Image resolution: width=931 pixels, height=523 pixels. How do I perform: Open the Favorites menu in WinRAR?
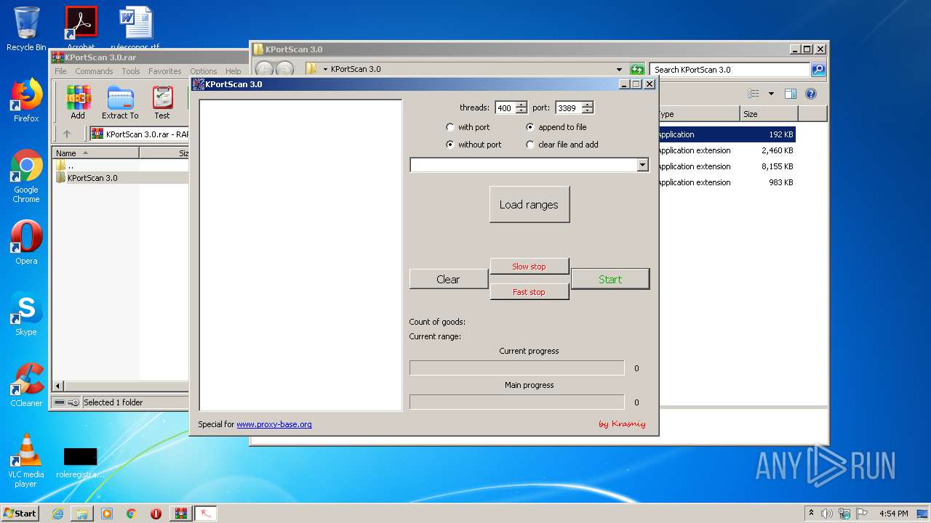click(165, 71)
